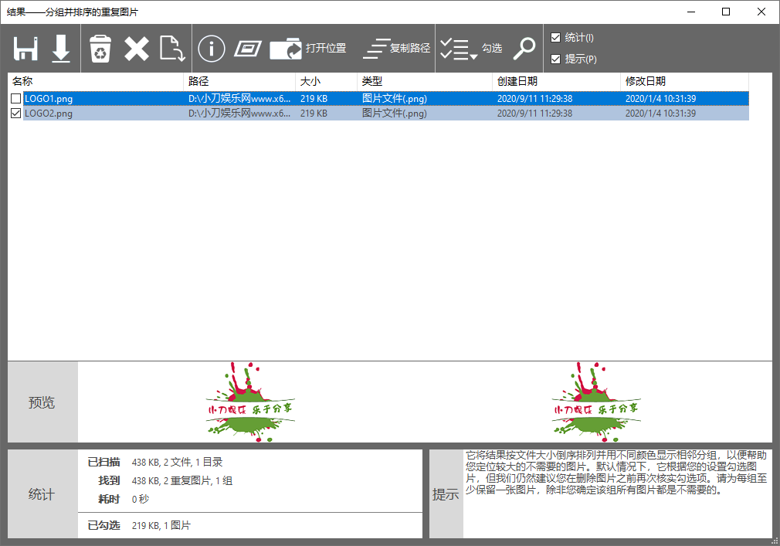
Task: Uncheck the LOGO2.png checkbox
Action: tap(16, 114)
